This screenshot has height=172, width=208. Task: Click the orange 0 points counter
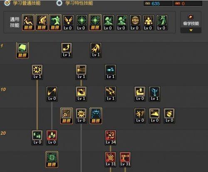point(188,4)
